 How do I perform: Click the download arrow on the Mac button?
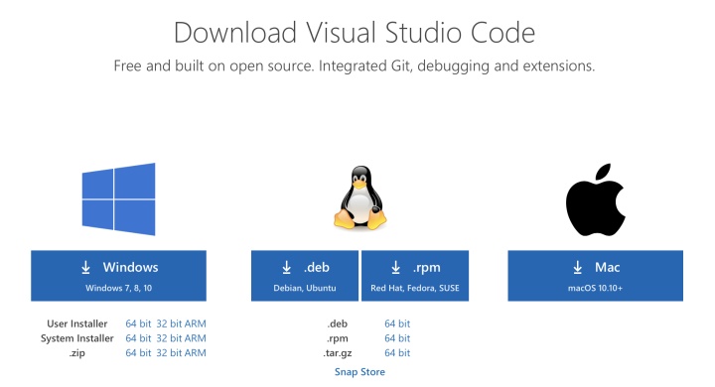point(578,268)
